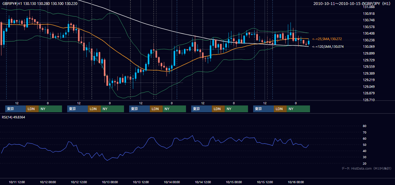
Task: Click price axis value 129.559
Action: [368, 67]
